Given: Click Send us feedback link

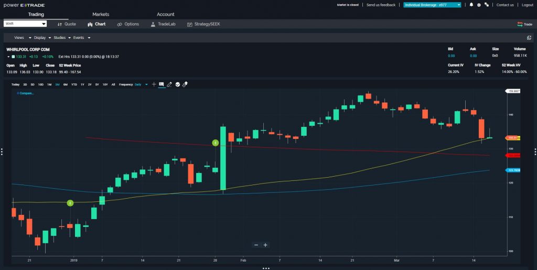Looking at the screenshot, I should click(381, 5).
